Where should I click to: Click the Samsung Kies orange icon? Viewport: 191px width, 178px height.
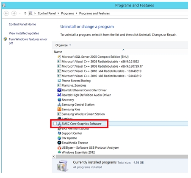pyautogui.click(x=59, y=109)
